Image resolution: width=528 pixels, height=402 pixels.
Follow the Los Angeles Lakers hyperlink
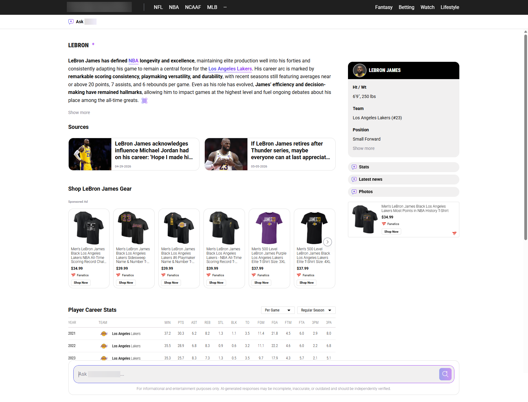click(x=230, y=69)
